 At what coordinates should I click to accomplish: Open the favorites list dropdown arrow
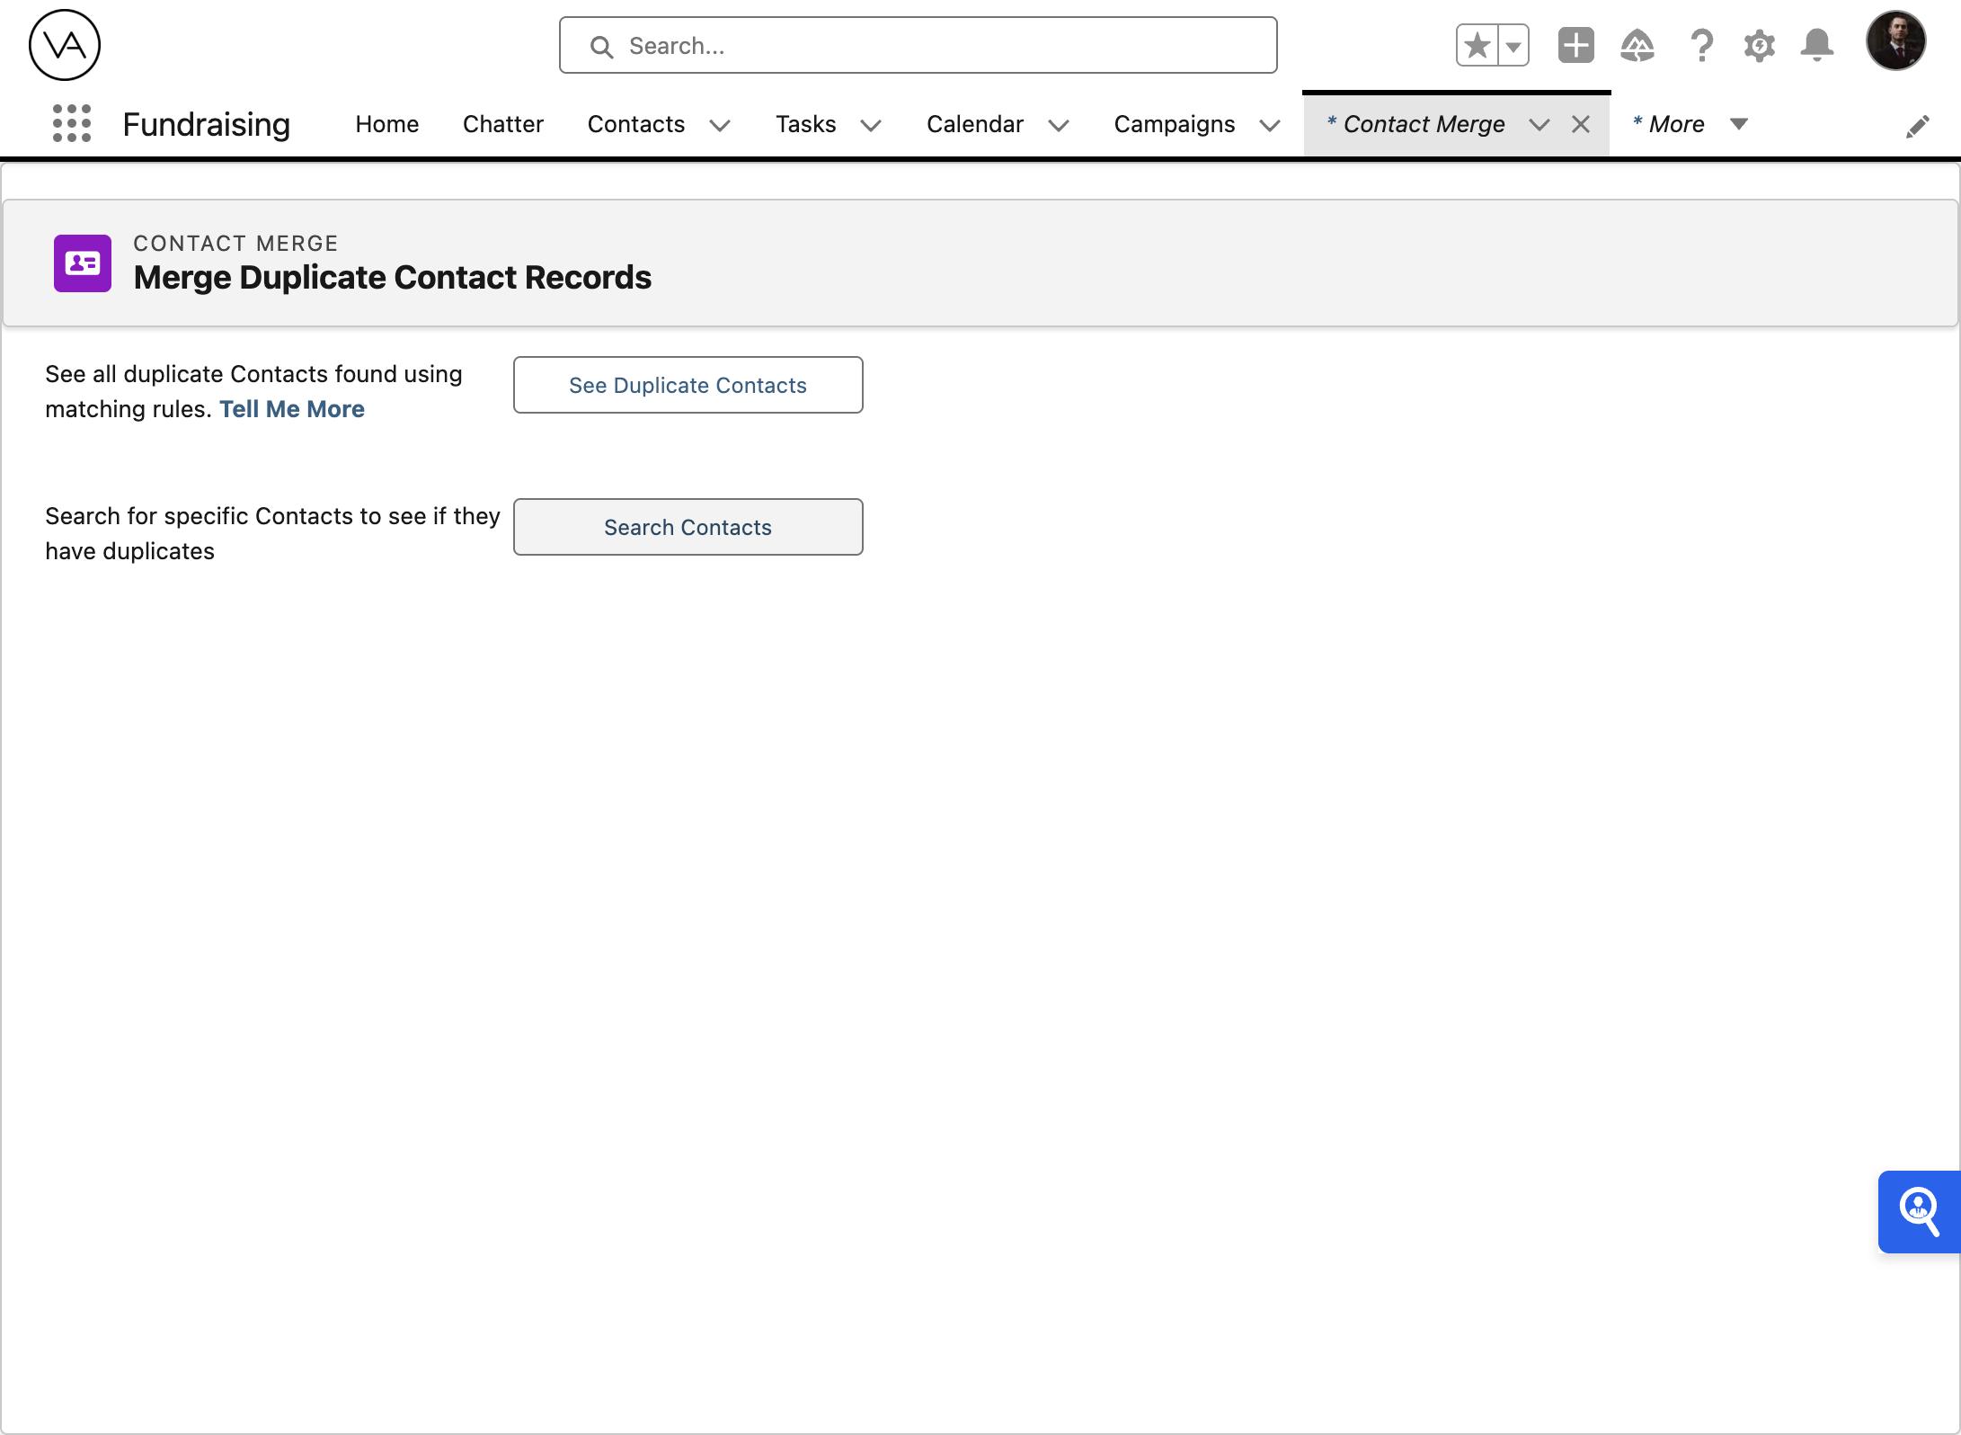tap(1513, 45)
